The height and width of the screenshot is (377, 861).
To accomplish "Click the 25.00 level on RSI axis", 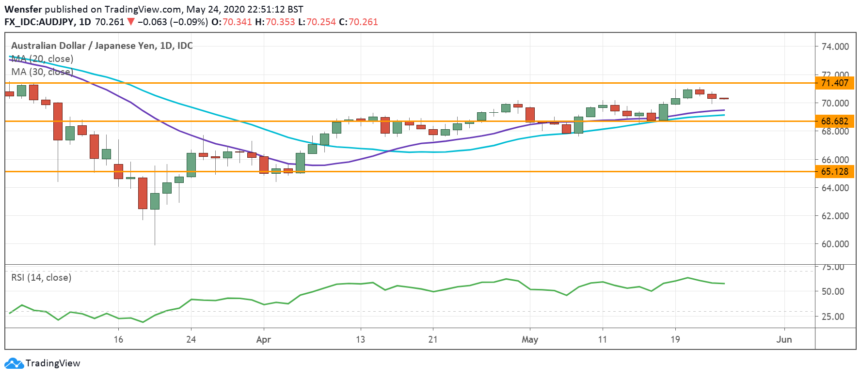I will pos(833,317).
